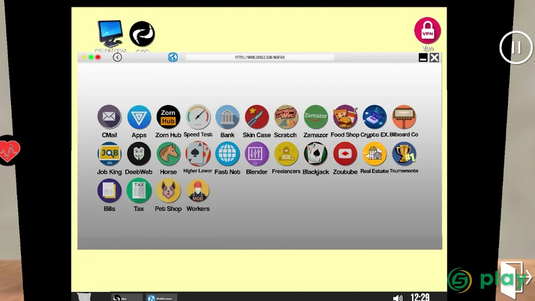Select the Ops taskbar item
The image size is (535, 301).
click(126, 298)
